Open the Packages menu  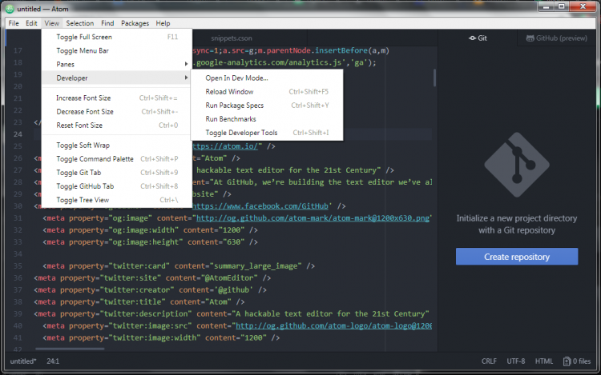point(135,23)
